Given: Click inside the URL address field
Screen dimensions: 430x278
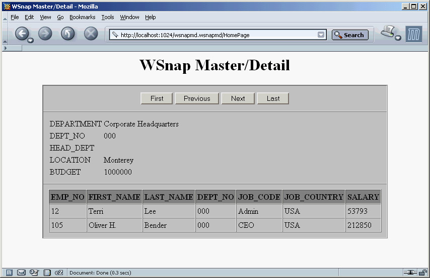Looking at the screenshot, I should click(x=217, y=35).
